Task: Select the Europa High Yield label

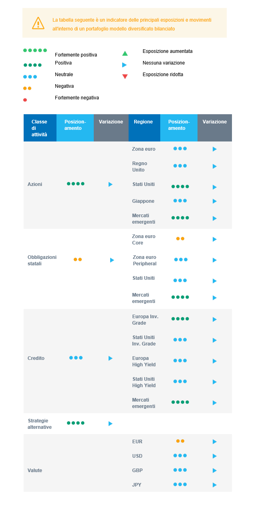Action: click(144, 362)
